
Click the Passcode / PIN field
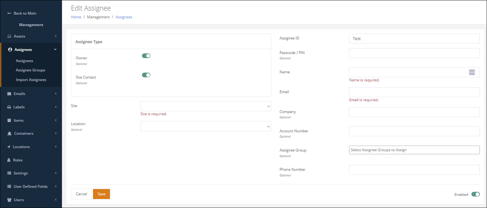click(414, 53)
